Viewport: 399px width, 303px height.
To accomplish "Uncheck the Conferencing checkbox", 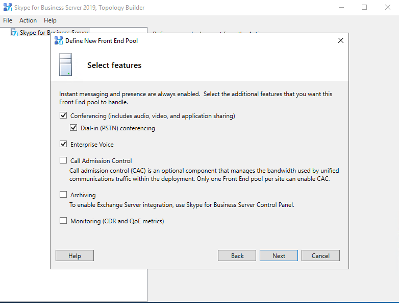I will (63, 116).
